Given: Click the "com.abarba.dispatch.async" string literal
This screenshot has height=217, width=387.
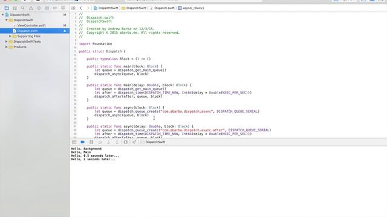Looking at the screenshot, I should click(x=187, y=112).
